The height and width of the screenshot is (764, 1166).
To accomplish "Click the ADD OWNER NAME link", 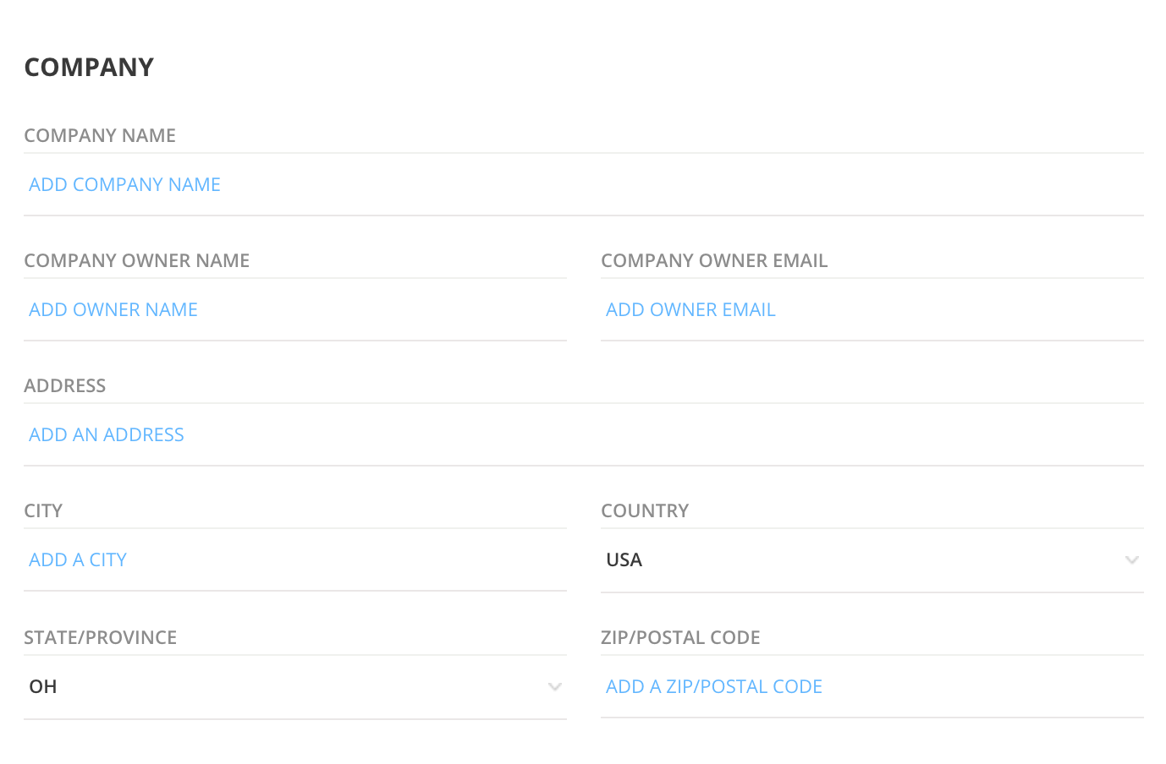I will (113, 309).
